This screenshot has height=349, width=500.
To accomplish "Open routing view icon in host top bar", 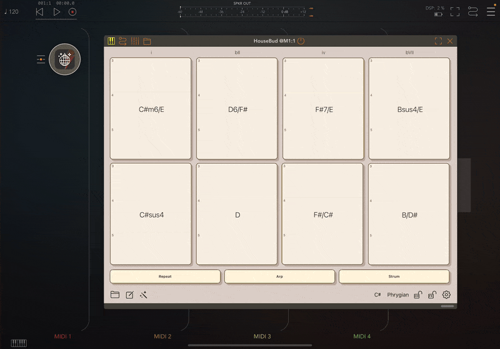I will pos(473,12).
